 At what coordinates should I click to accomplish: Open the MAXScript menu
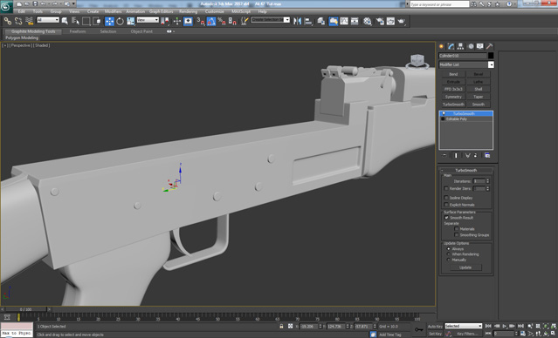(x=241, y=11)
